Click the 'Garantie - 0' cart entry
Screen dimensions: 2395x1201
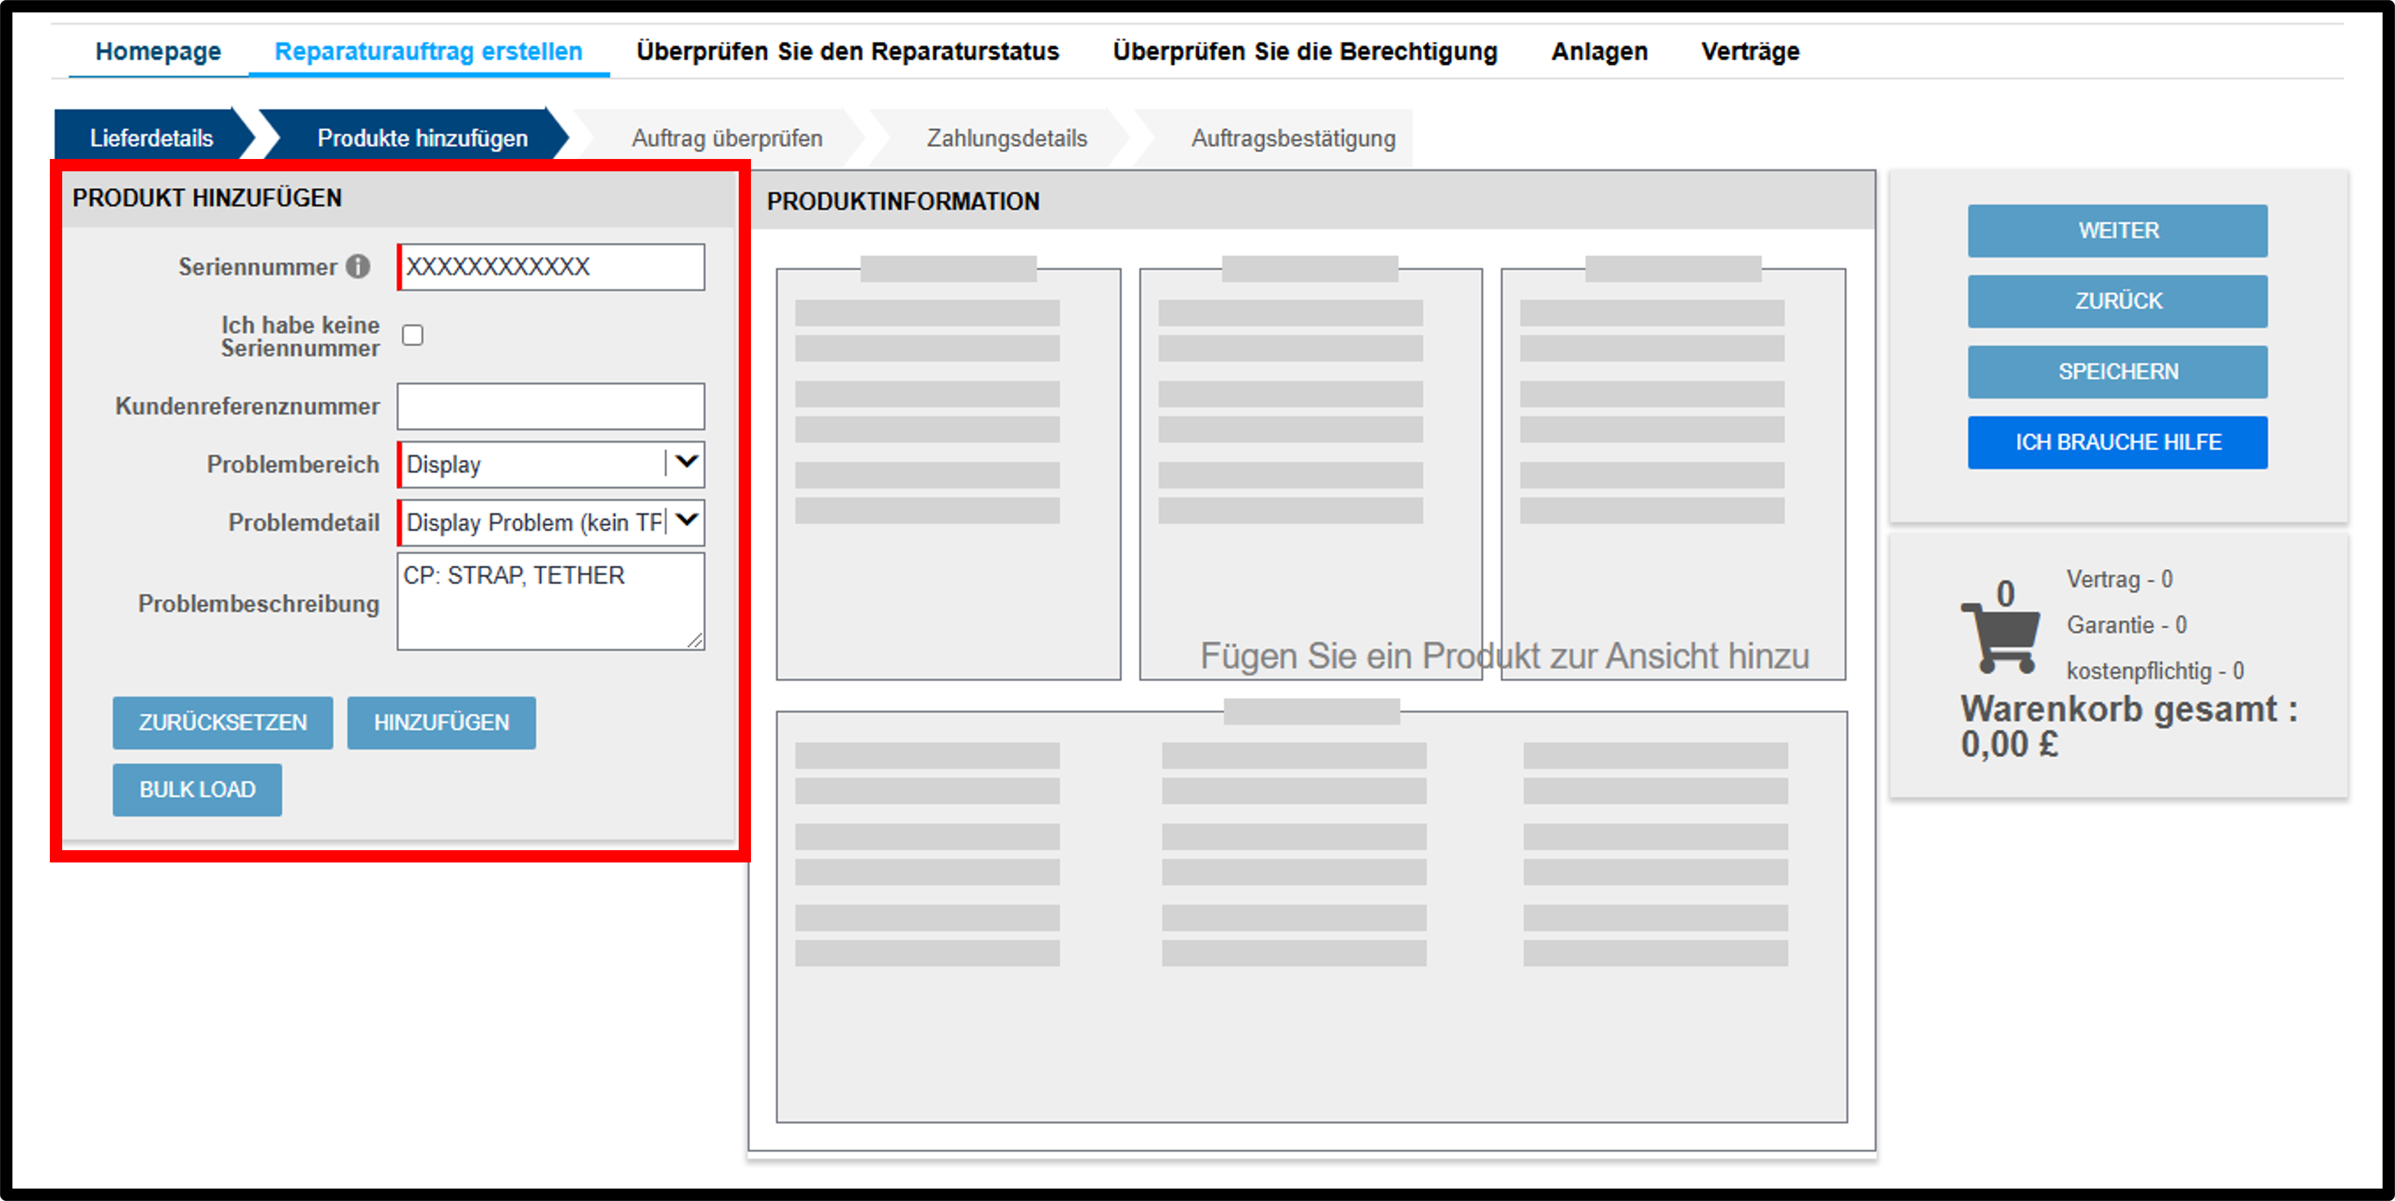tap(2126, 625)
